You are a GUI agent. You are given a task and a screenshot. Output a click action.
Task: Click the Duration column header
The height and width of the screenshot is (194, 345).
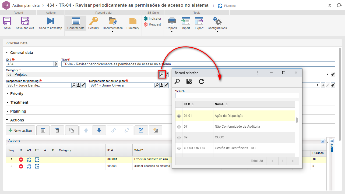pos(318,153)
